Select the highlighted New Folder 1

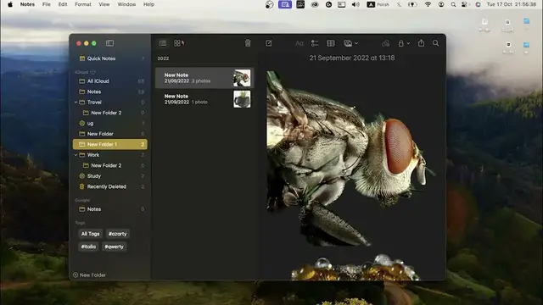110,144
